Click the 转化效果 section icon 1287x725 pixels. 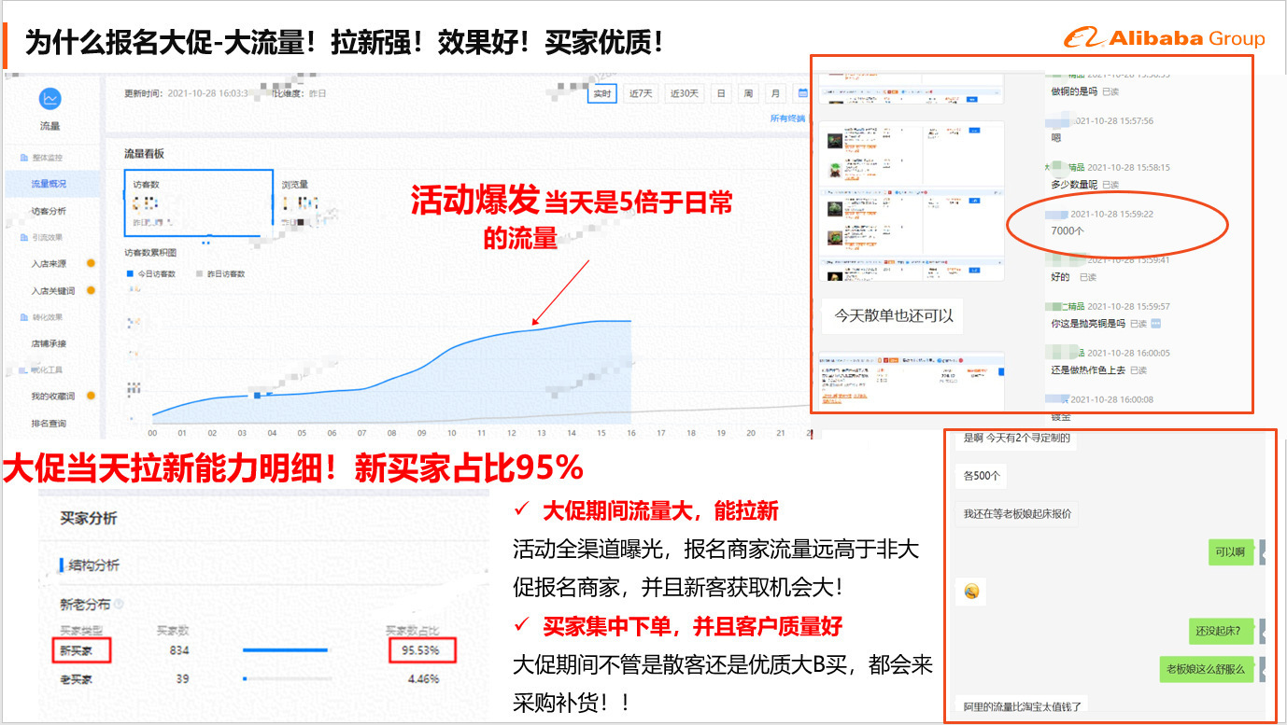pyautogui.click(x=24, y=317)
